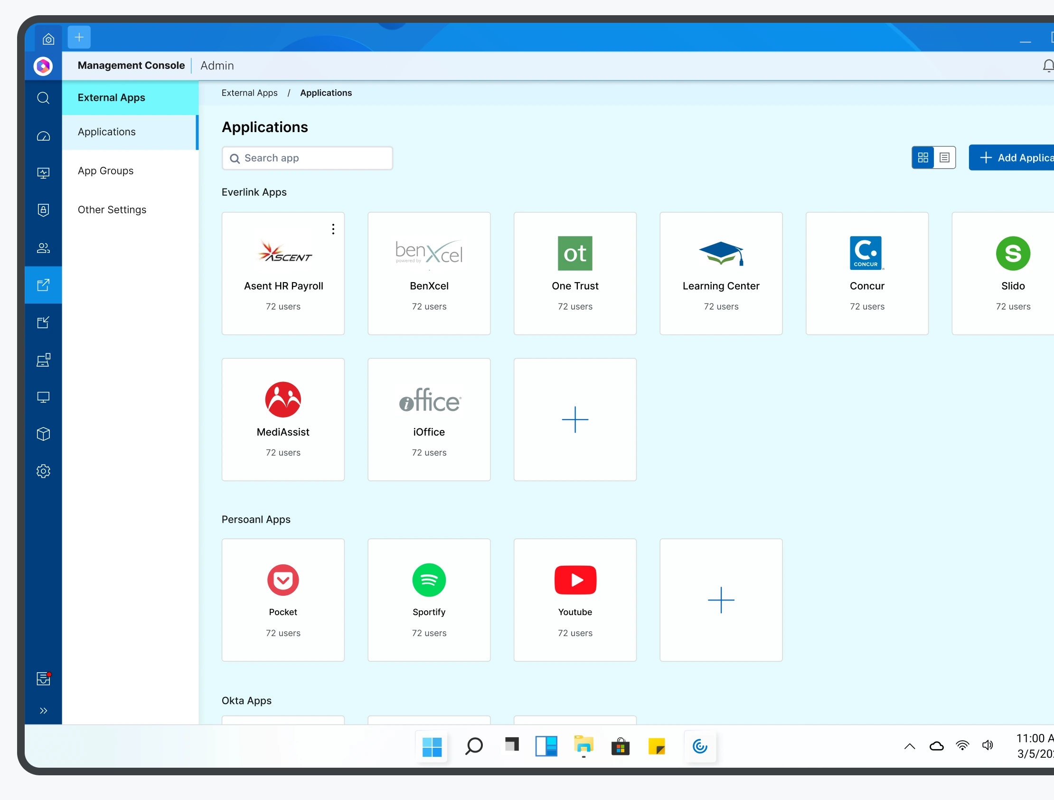Image resolution: width=1054 pixels, height=800 pixels.
Task: Click the product logo next to Management Console
Action: (x=43, y=66)
